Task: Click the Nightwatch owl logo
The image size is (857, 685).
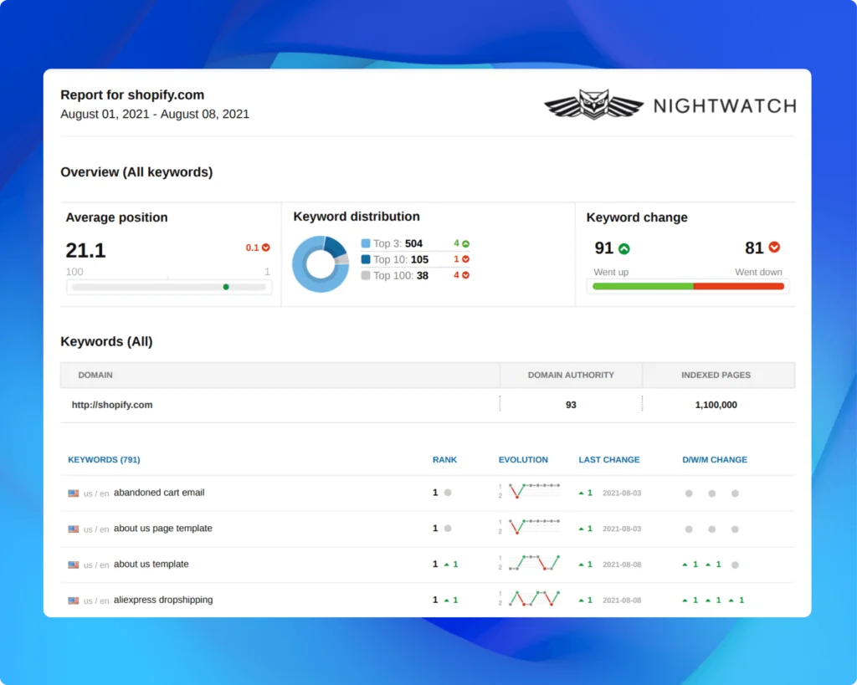Action: coord(594,105)
